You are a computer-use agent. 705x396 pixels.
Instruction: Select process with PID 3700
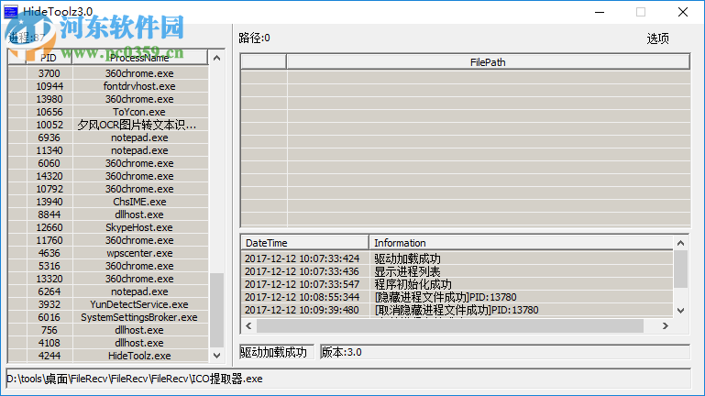108,73
